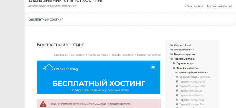Open Хостинг cPanel sidebar category

pos(182,45)
